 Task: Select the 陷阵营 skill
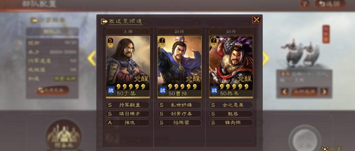coord(179,122)
